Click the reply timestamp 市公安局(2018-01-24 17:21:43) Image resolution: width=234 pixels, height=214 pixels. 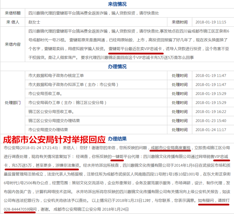coord(31,148)
